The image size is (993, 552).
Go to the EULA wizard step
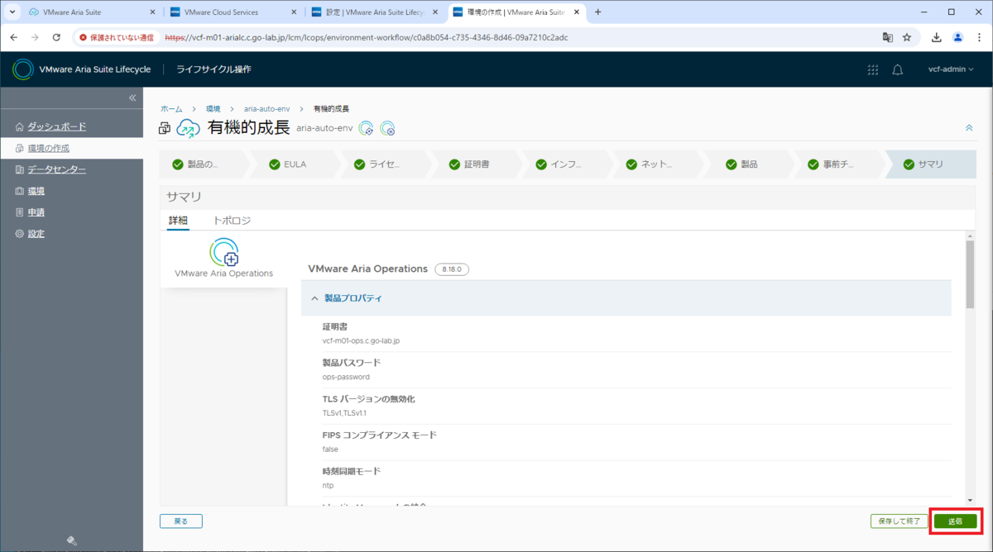tap(295, 164)
